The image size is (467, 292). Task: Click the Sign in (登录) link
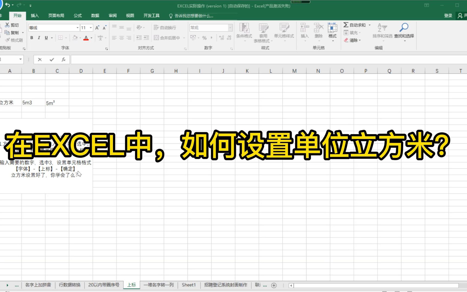pos(448,16)
